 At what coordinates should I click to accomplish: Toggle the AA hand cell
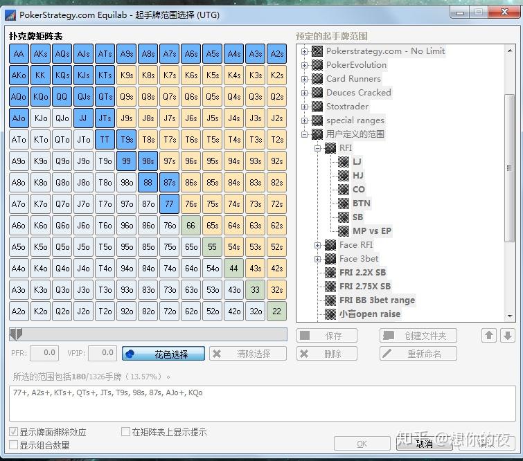click(x=19, y=54)
